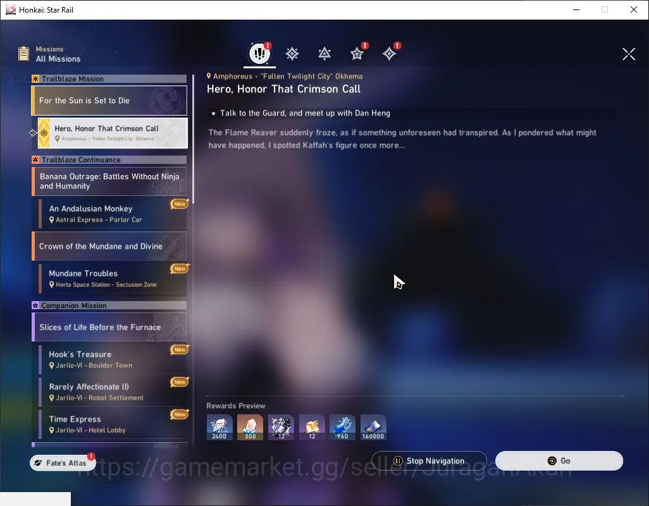Click the Stop Navigation button
Screen dimensions: 649x506
point(430,461)
